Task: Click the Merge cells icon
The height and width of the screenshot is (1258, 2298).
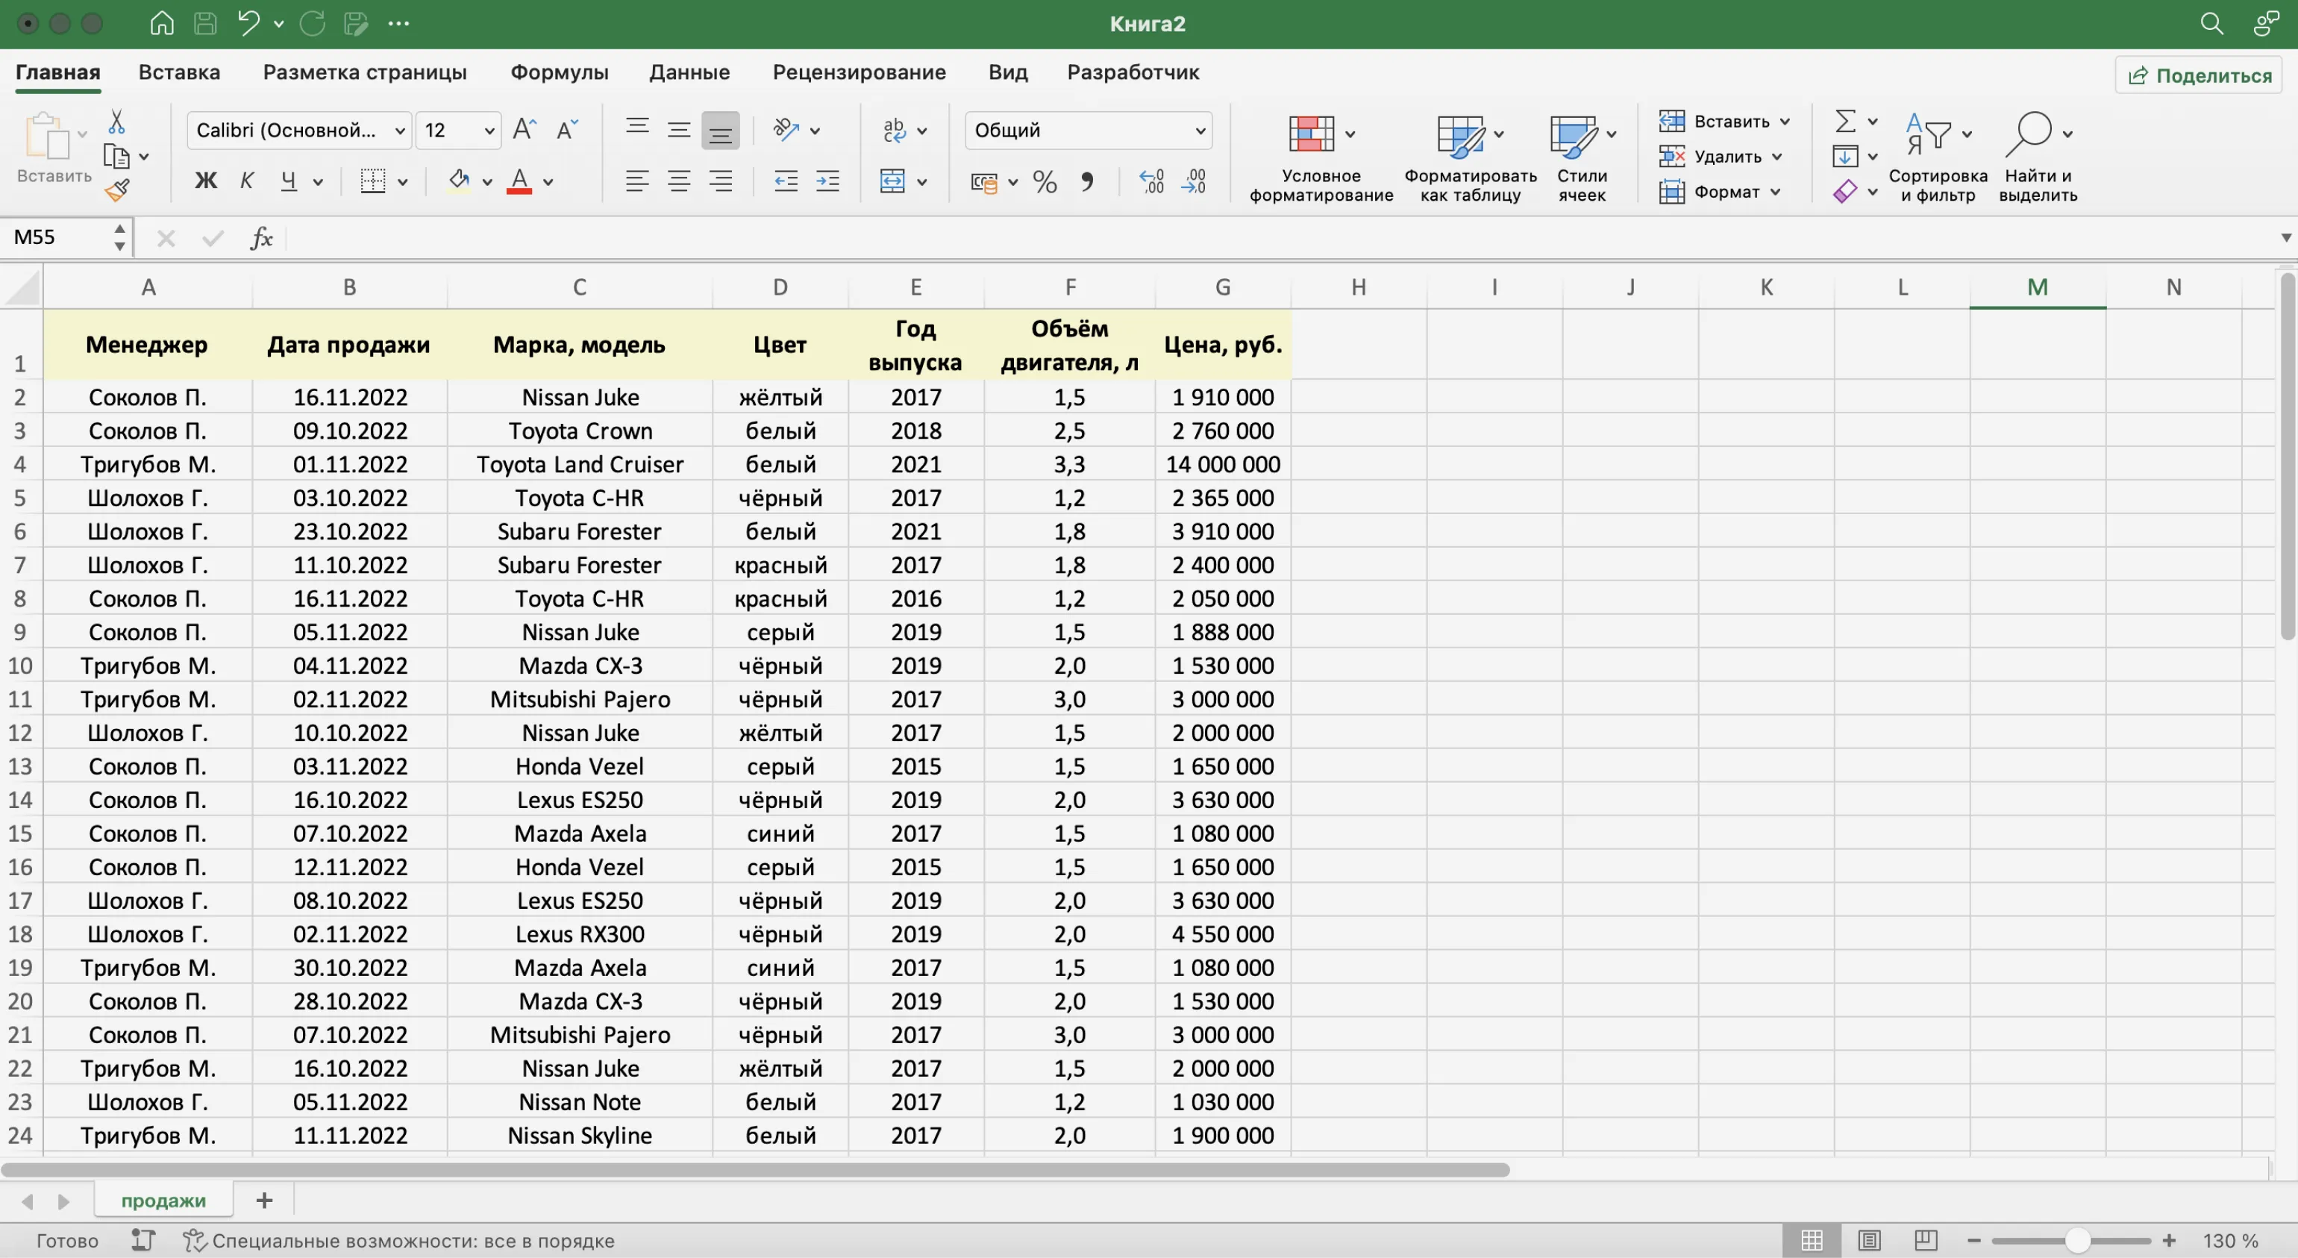Action: (x=892, y=182)
